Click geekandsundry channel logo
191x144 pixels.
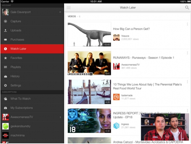tap(6, 126)
